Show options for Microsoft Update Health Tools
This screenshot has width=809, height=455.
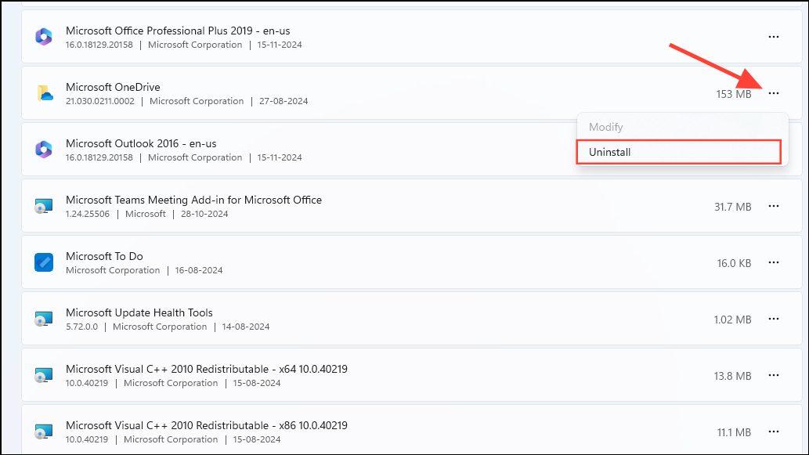(x=774, y=319)
